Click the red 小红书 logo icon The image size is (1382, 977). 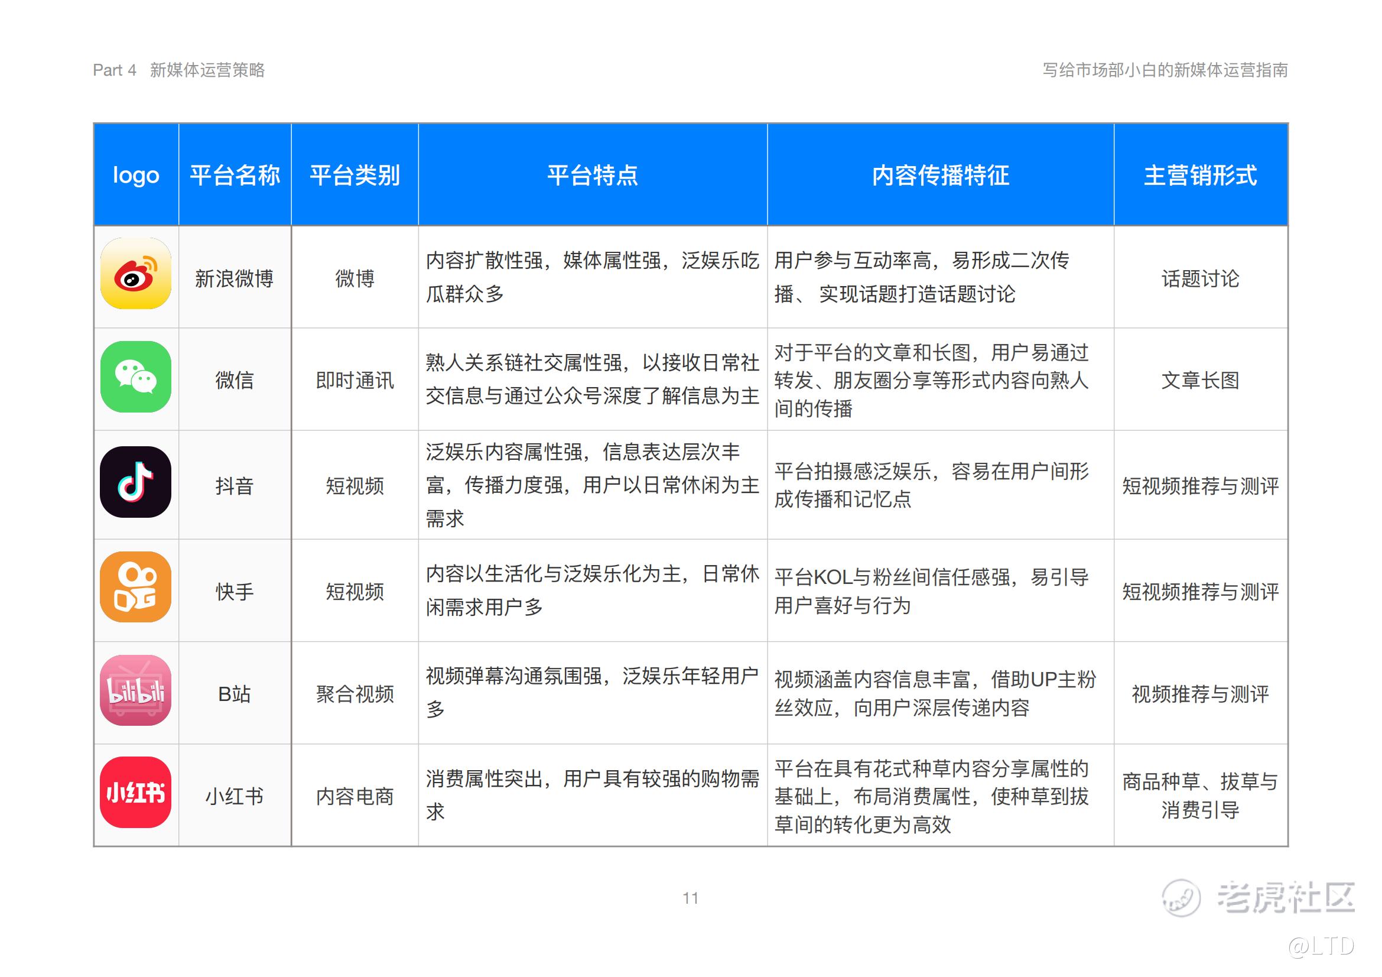pos(135,792)
